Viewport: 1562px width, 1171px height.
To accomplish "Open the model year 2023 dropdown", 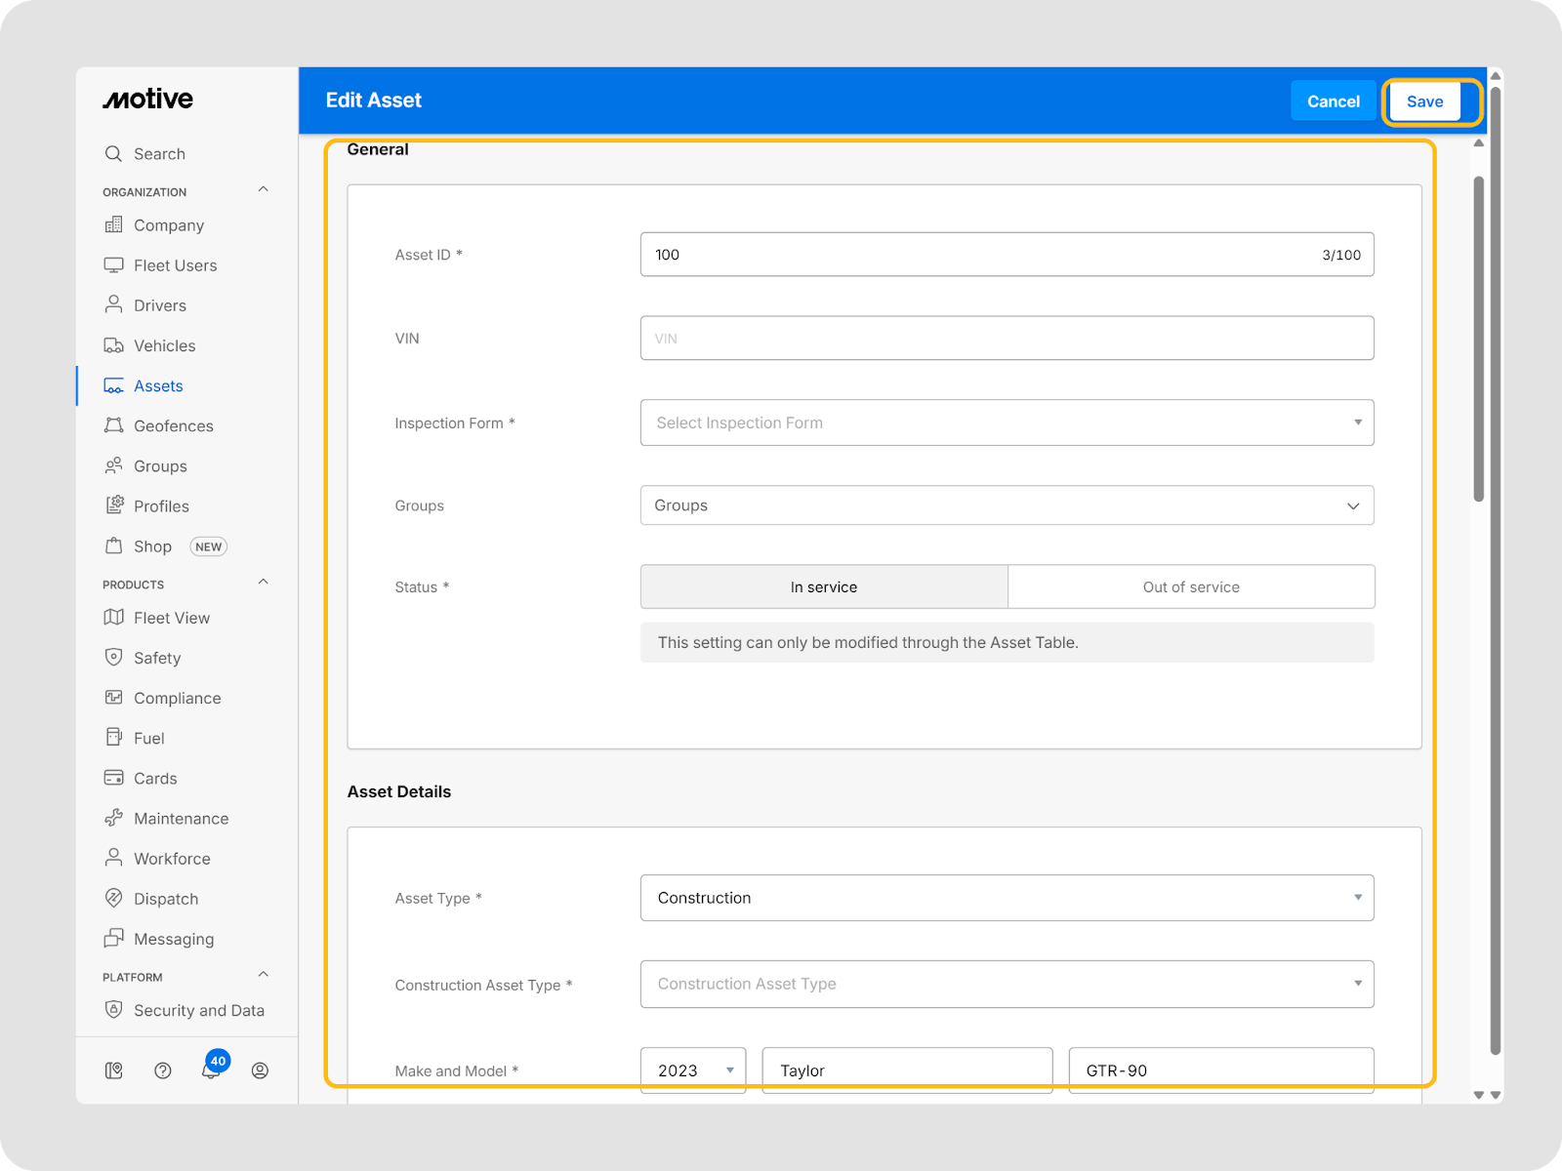I will [x=693, y=1070].
